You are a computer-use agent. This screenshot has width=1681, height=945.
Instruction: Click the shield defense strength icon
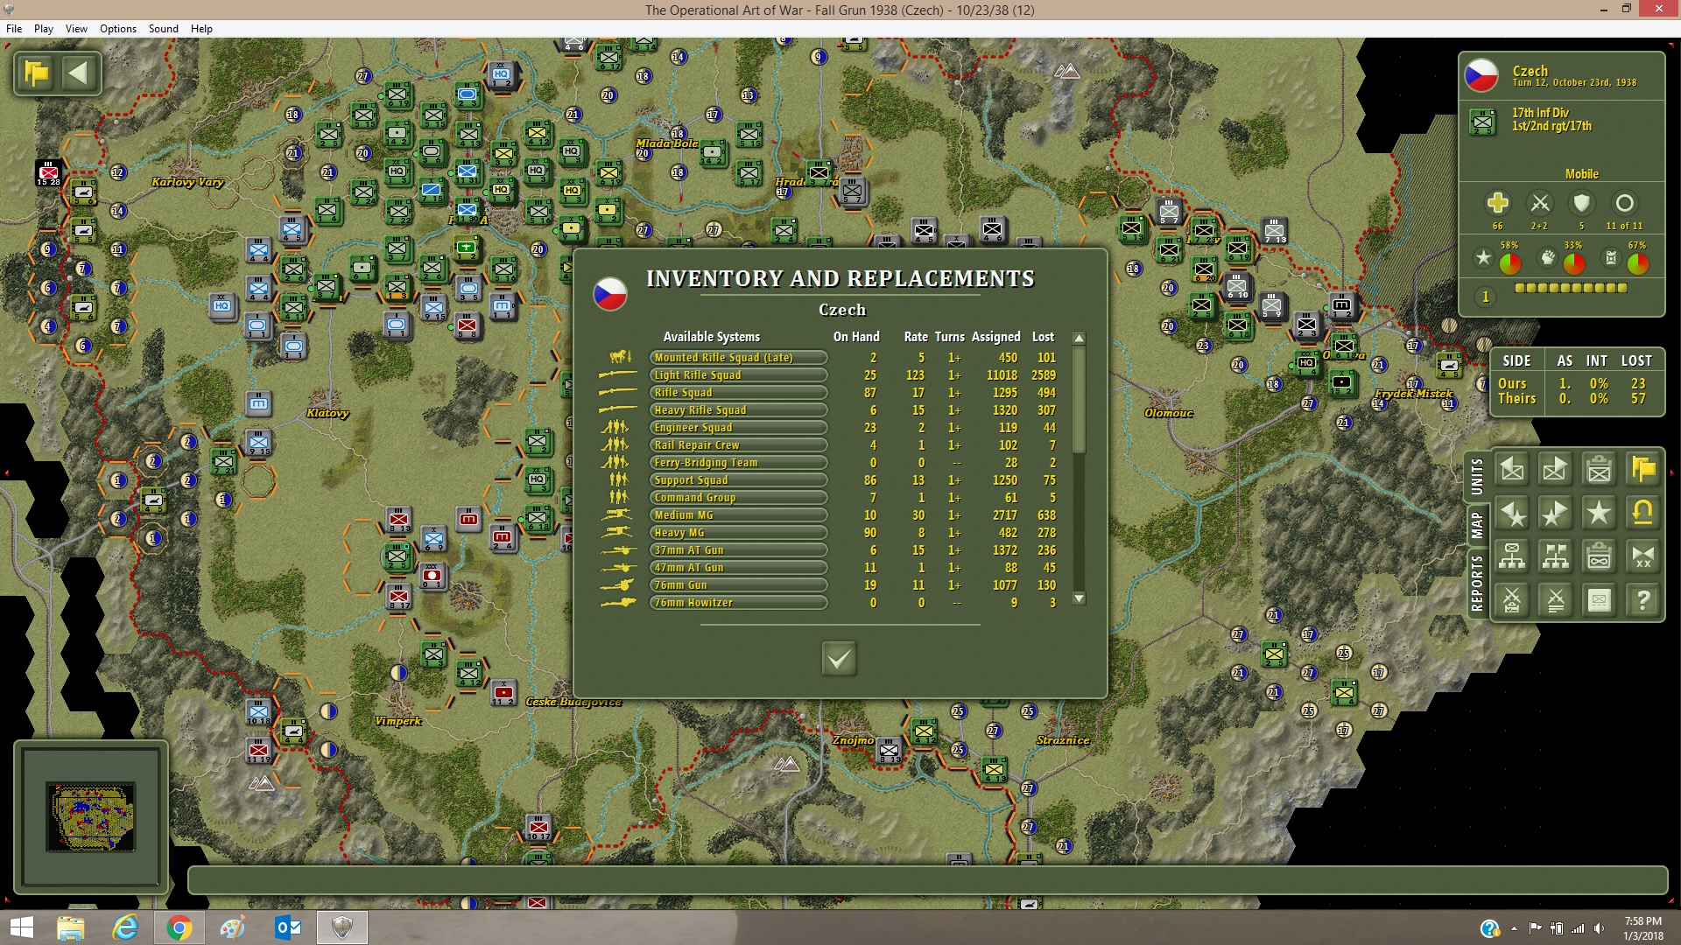click(x=1581, y=203)
